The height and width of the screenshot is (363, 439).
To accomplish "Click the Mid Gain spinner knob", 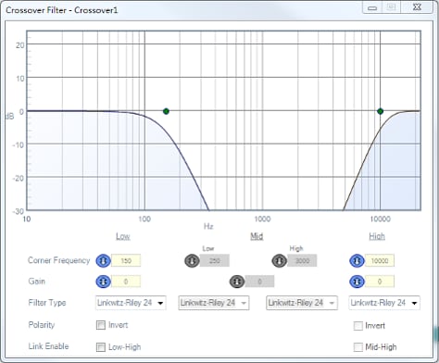I will 237,282.
